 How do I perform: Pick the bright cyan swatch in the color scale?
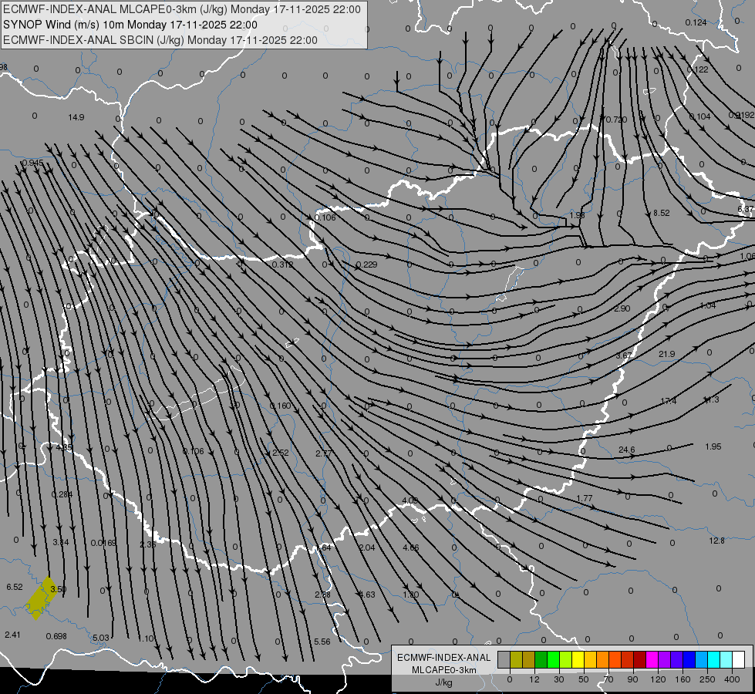(x=715, y=659)
